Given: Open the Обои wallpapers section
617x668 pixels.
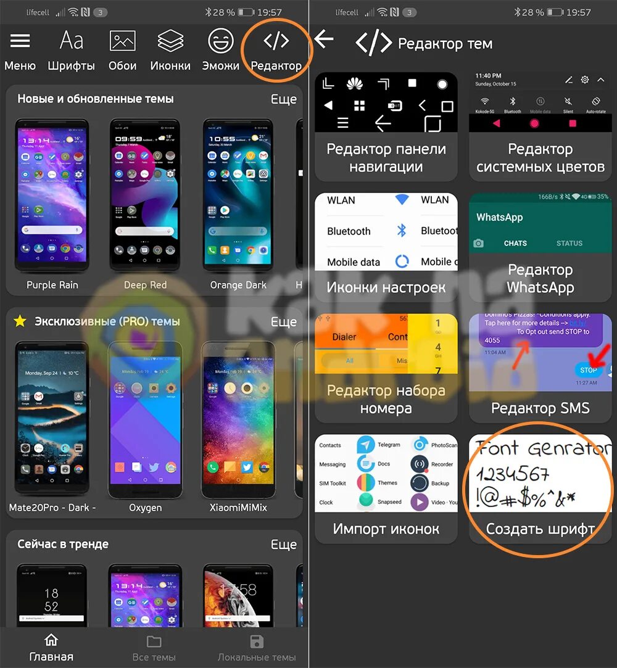Looking at the screenshot, I should (122, 50).
